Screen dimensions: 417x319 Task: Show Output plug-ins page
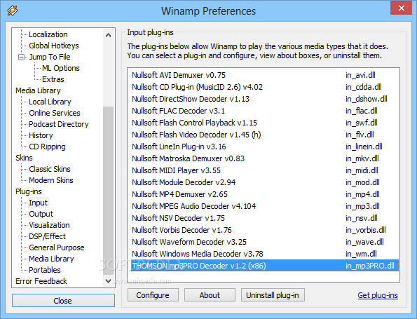[41, 214]
